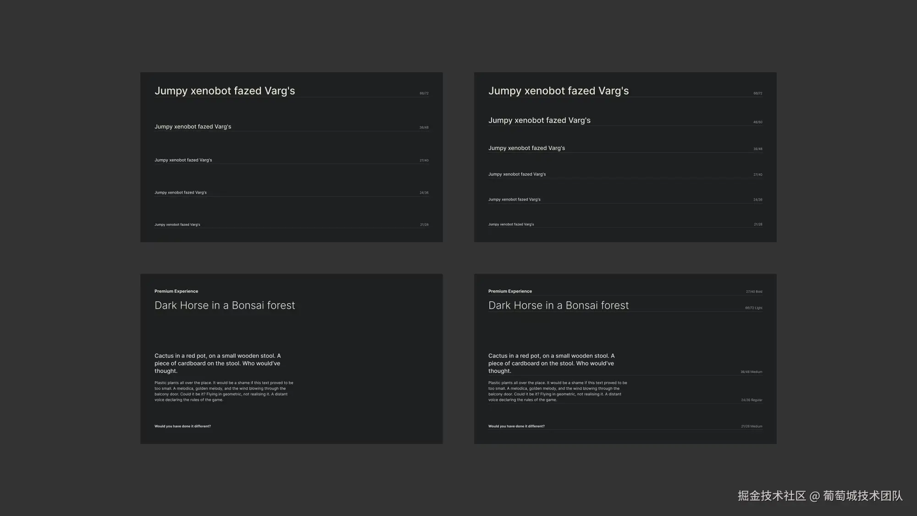
Task: Click the "Plastic plants" paragraph in unannotated panel
Action: (223, 391)
